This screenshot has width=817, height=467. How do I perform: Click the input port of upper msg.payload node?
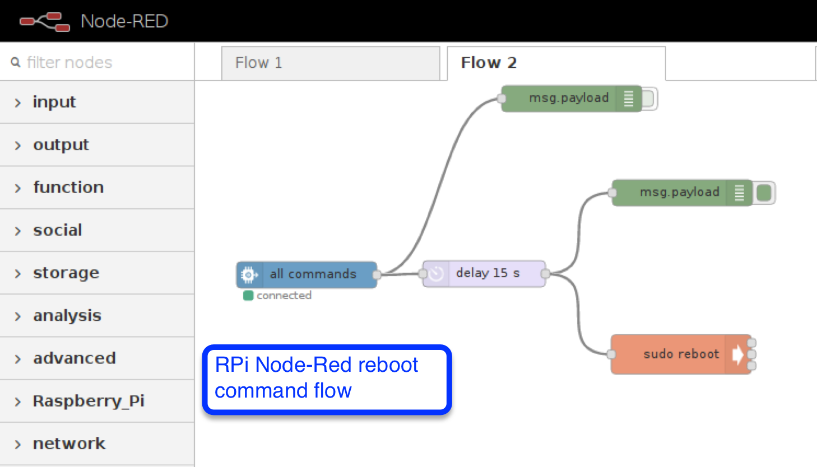coord(502,99)
